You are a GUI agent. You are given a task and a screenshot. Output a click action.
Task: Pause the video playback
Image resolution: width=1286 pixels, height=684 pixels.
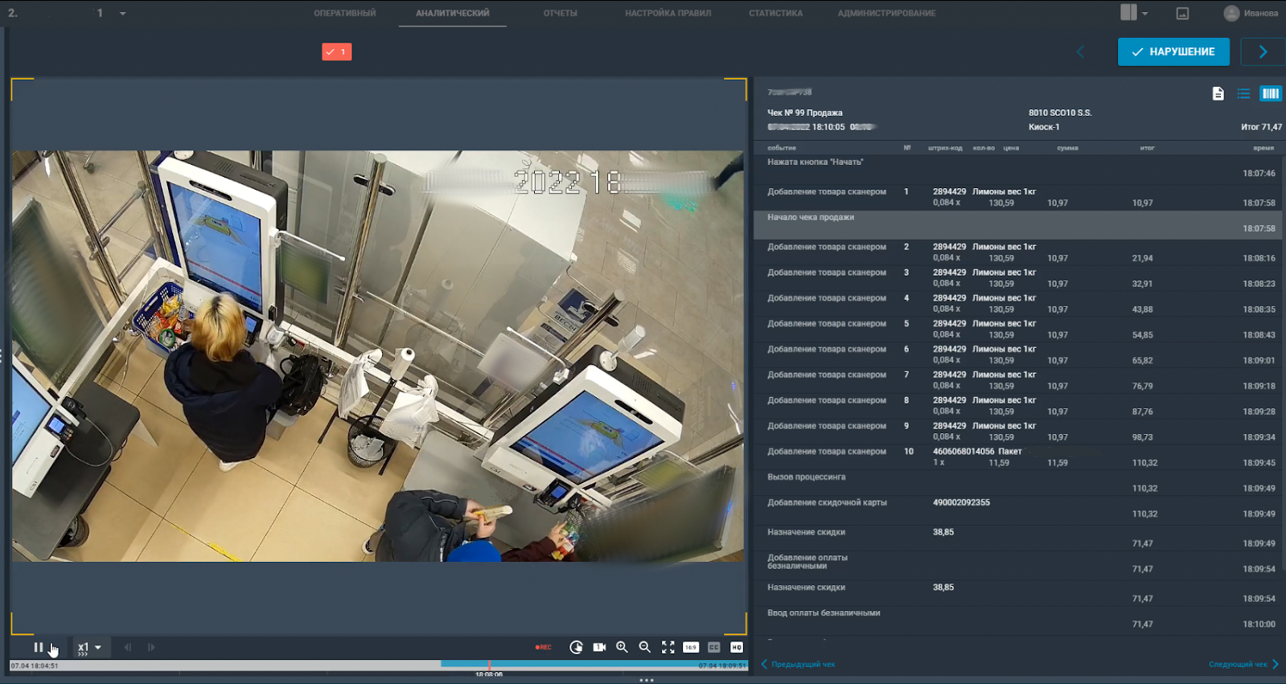coord(38,647)
